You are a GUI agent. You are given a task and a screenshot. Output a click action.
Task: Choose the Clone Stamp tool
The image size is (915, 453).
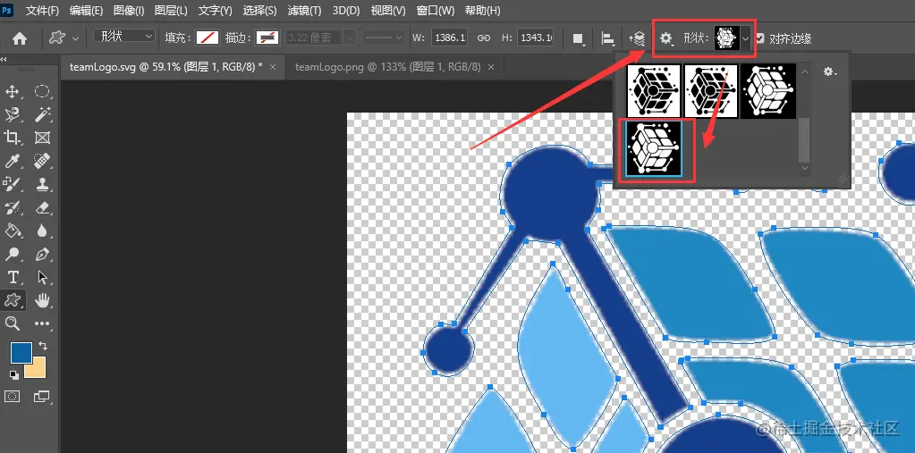(42, 184)
